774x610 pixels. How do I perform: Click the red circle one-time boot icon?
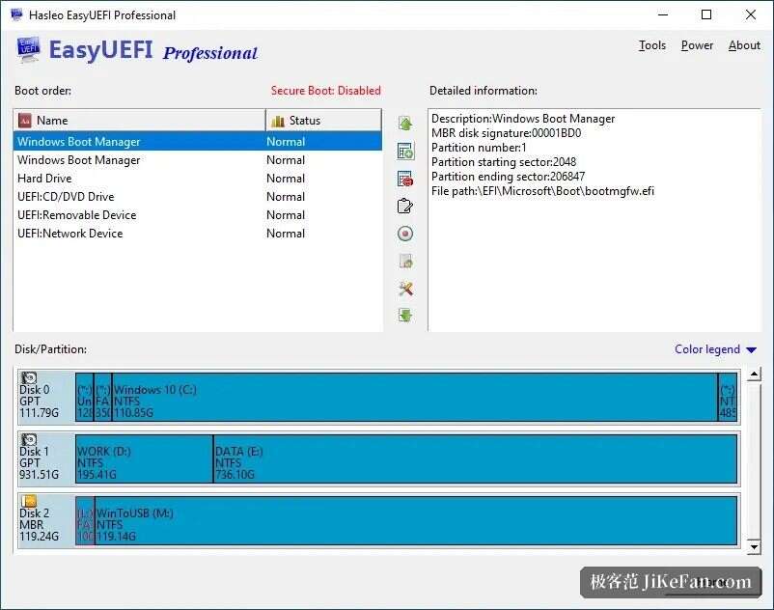coord(405,234)
